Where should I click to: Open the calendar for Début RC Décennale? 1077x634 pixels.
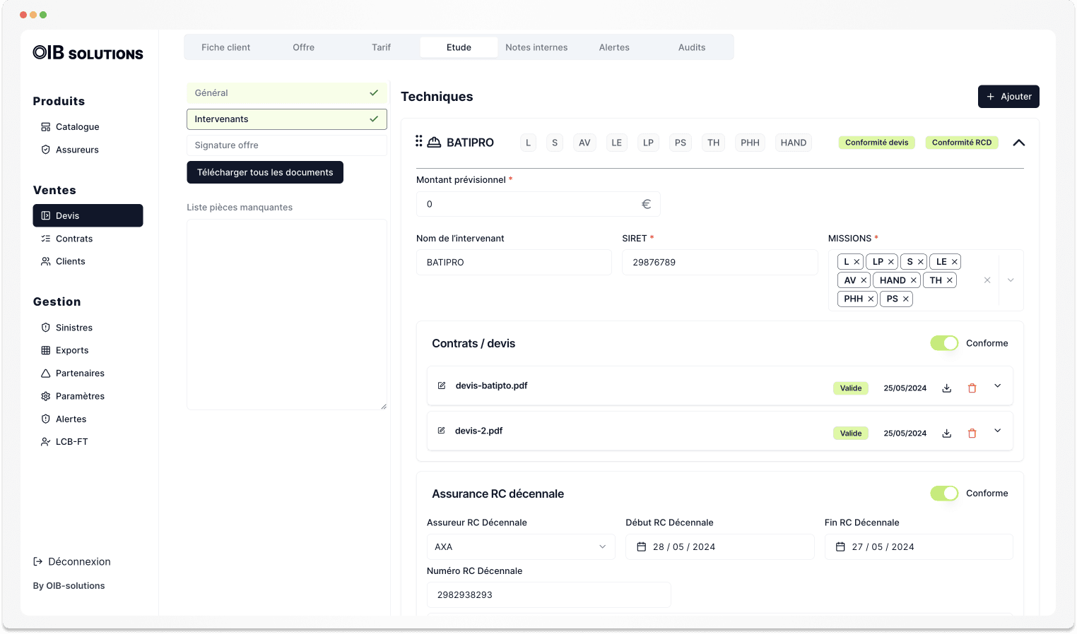(x=641, y=546)
